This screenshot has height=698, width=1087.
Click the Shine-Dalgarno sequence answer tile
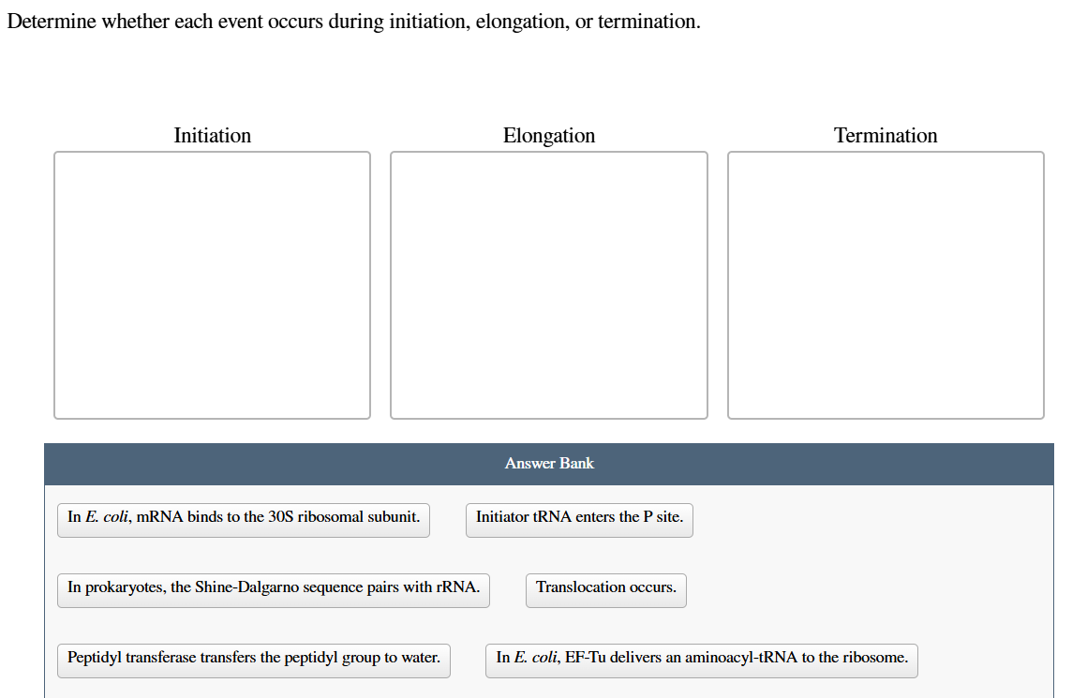273,589
